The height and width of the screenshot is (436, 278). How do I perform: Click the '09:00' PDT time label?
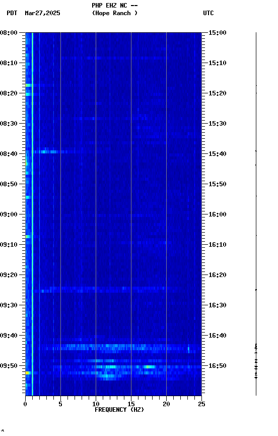pyautogui.click(x=9, y=214)
